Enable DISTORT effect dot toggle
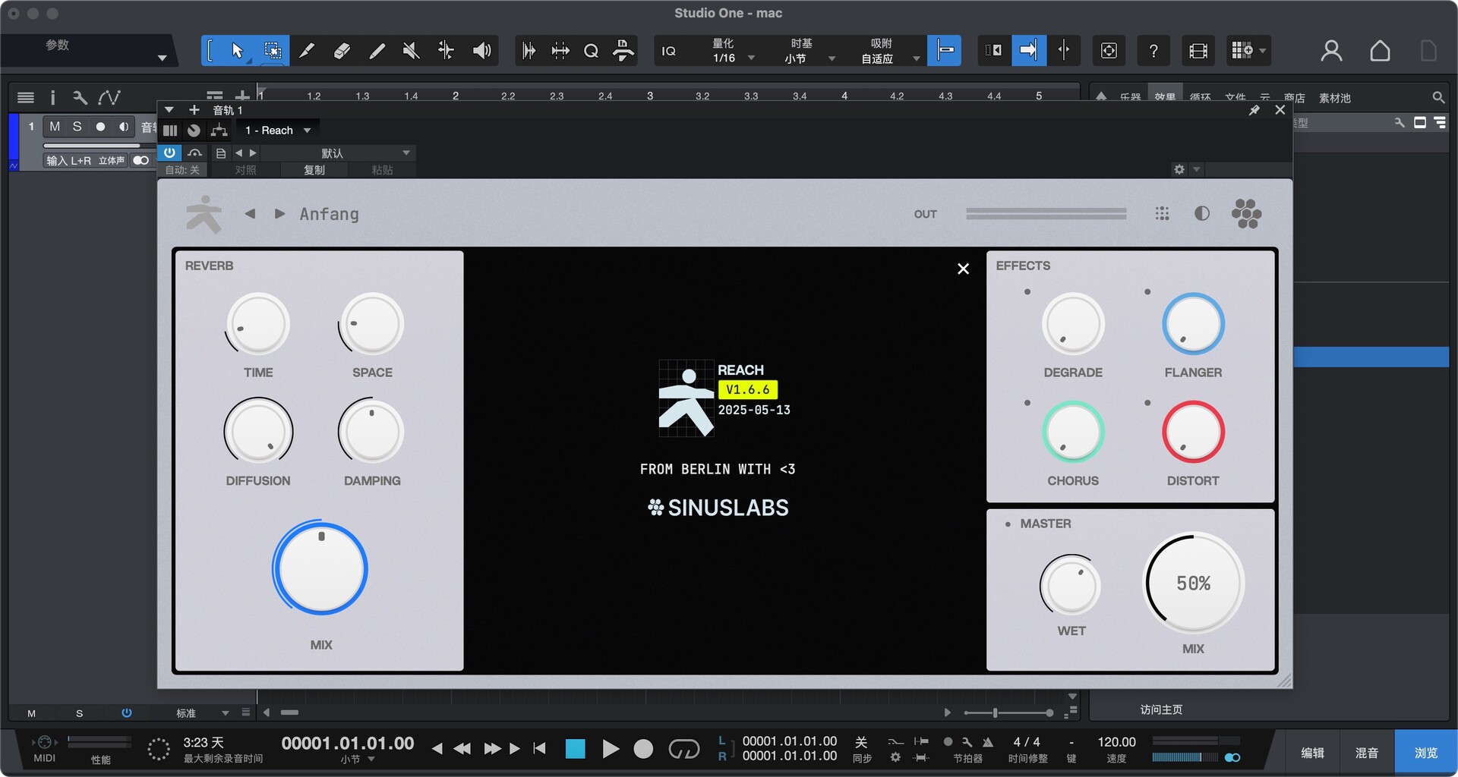Image resolution: width=1458 pixels, height=777 pixels. pos(1147,403)
